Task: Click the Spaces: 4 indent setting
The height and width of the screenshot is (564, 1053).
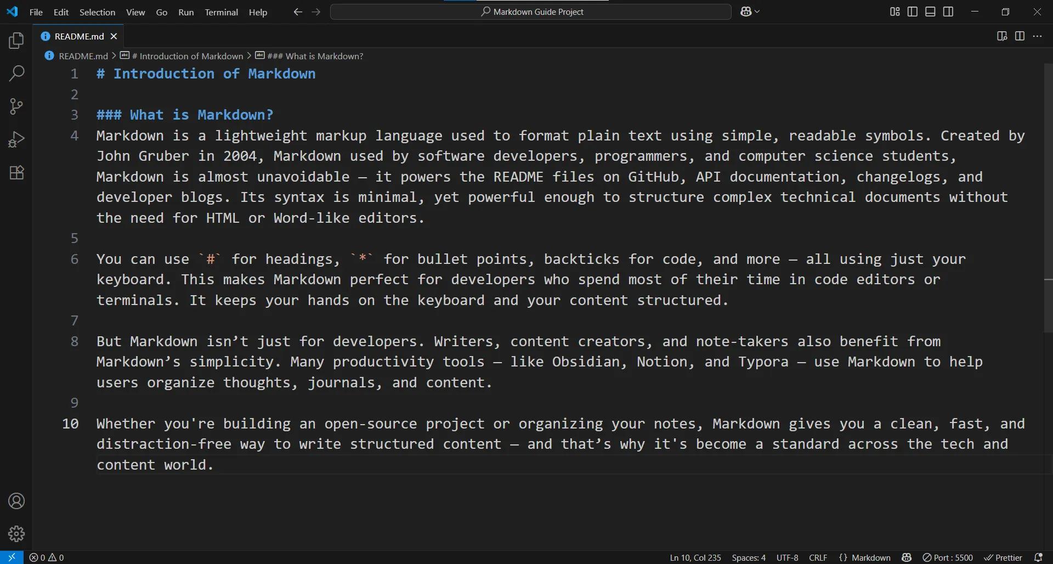Action: pyautogui.click(x=749, y=557)
